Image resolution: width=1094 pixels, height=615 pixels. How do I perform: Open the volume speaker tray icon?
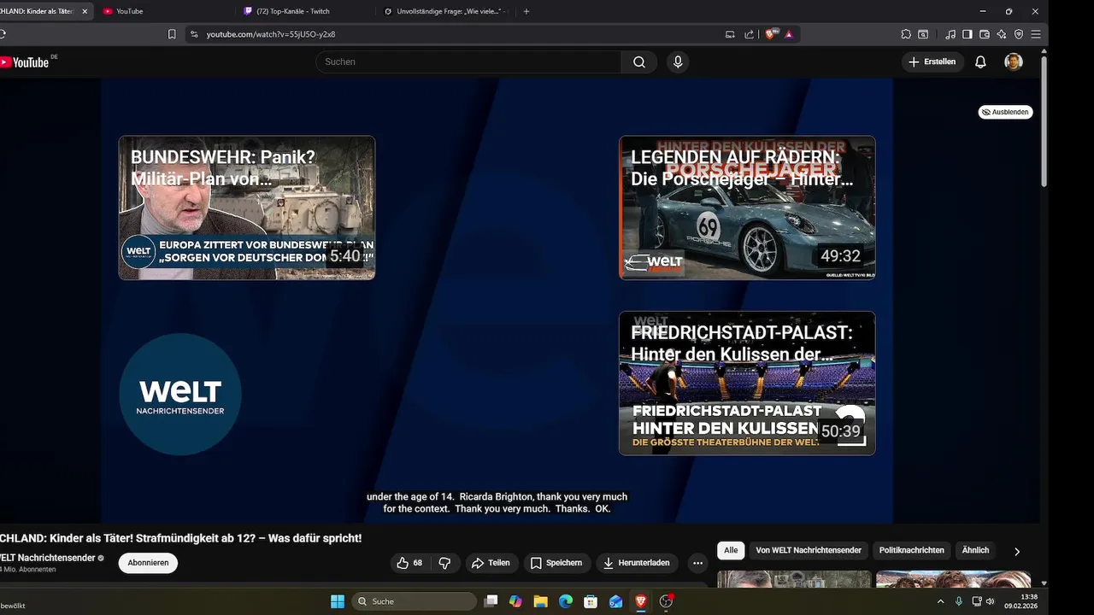[x=991, y=601]
